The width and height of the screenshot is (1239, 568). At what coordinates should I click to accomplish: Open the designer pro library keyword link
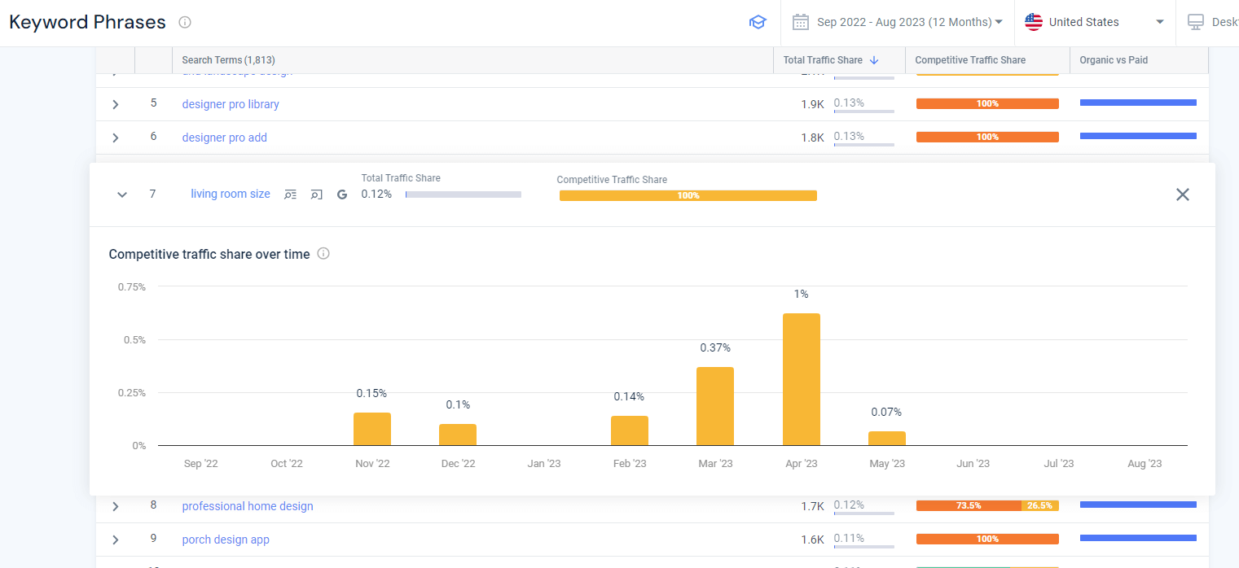coord(231,104)
